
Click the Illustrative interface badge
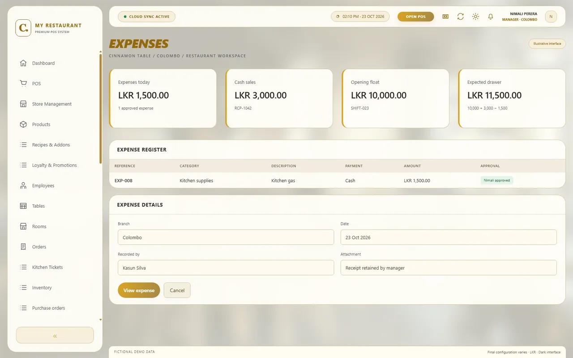[x=547, y=44]
